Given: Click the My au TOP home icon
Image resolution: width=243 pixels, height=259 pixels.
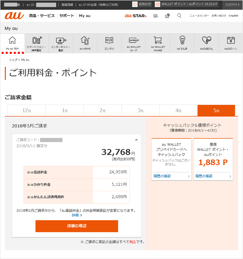Looking at the screenshot, I should tap(12, 40).
